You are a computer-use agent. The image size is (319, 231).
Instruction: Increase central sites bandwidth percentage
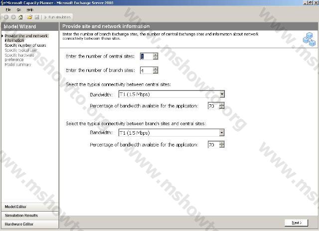tap(222, 104)
